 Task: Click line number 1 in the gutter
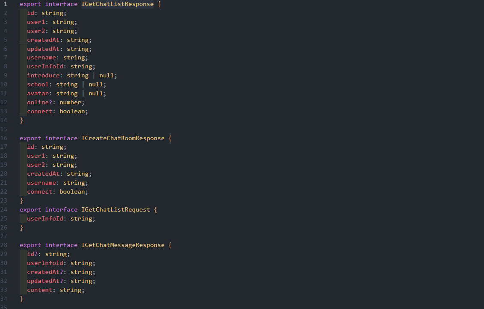(x=6, y=4)
